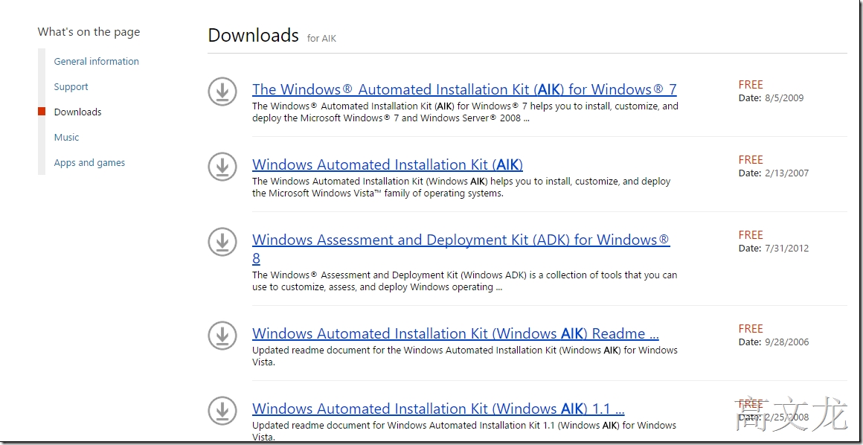Open 'Windows Assessment and Deployment Kit (ADK)' link
This screenshot has height=445, width=863.
tap(461, 249)
